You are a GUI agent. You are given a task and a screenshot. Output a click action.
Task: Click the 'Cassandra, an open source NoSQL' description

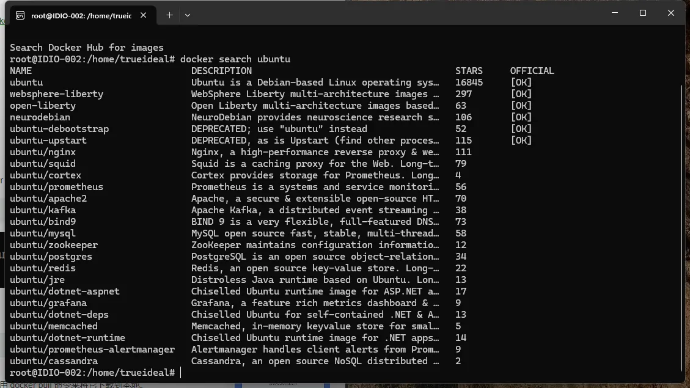[x=315, y=361]
